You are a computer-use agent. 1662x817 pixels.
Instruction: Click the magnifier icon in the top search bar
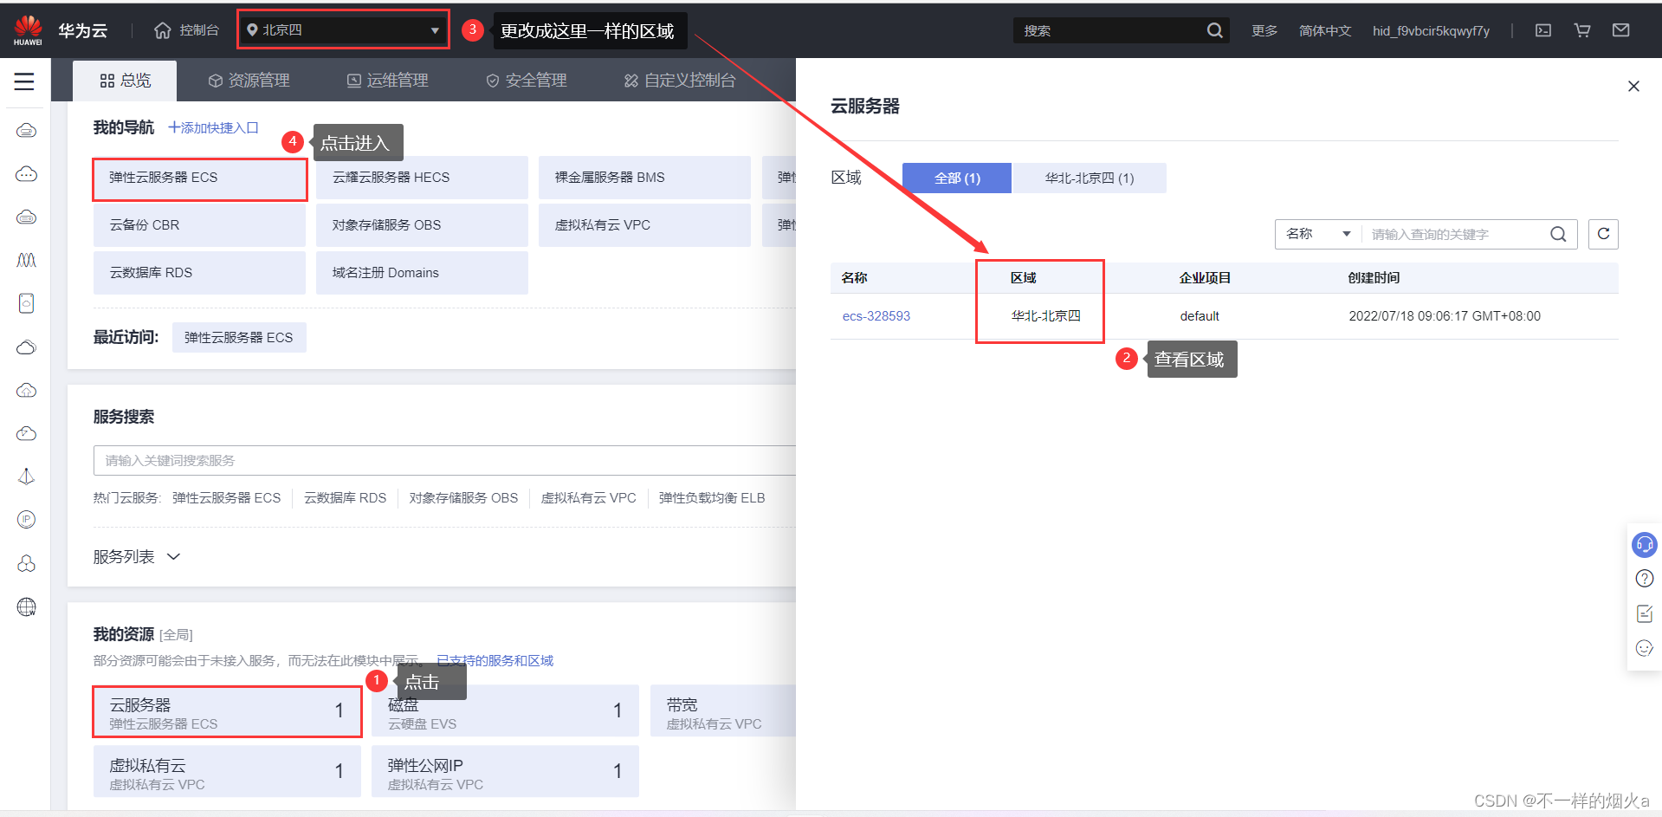click(x=1215, y=30)
